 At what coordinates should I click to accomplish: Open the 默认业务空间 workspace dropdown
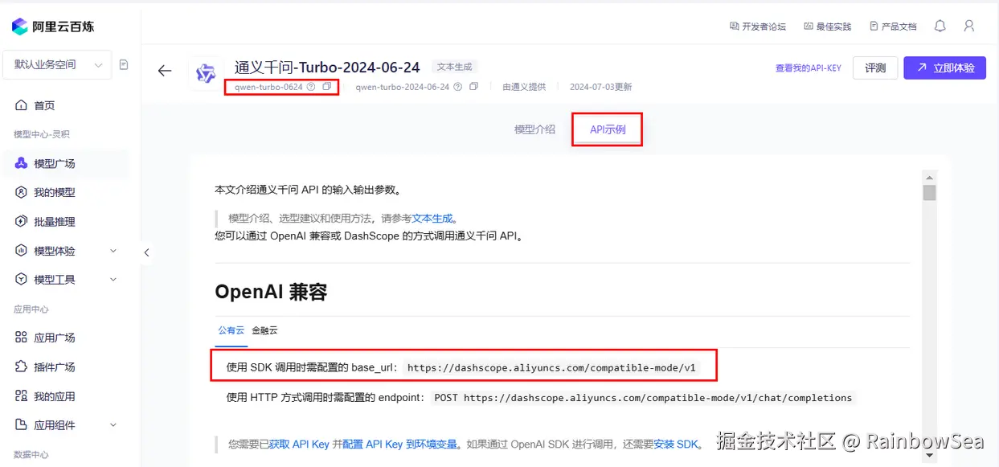click(x=58, y=65)
